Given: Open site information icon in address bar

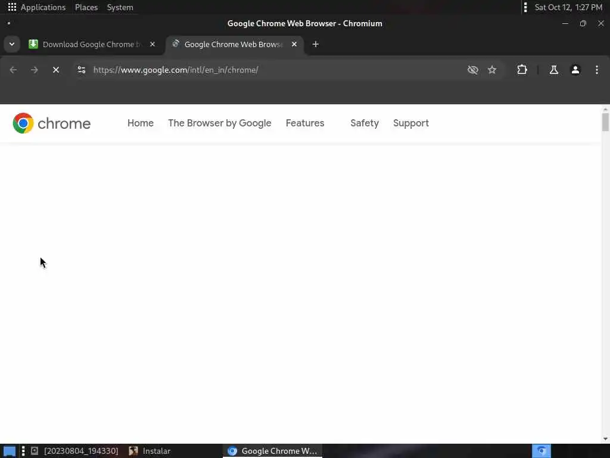Looking at the screenshot, I should [81, 70].
